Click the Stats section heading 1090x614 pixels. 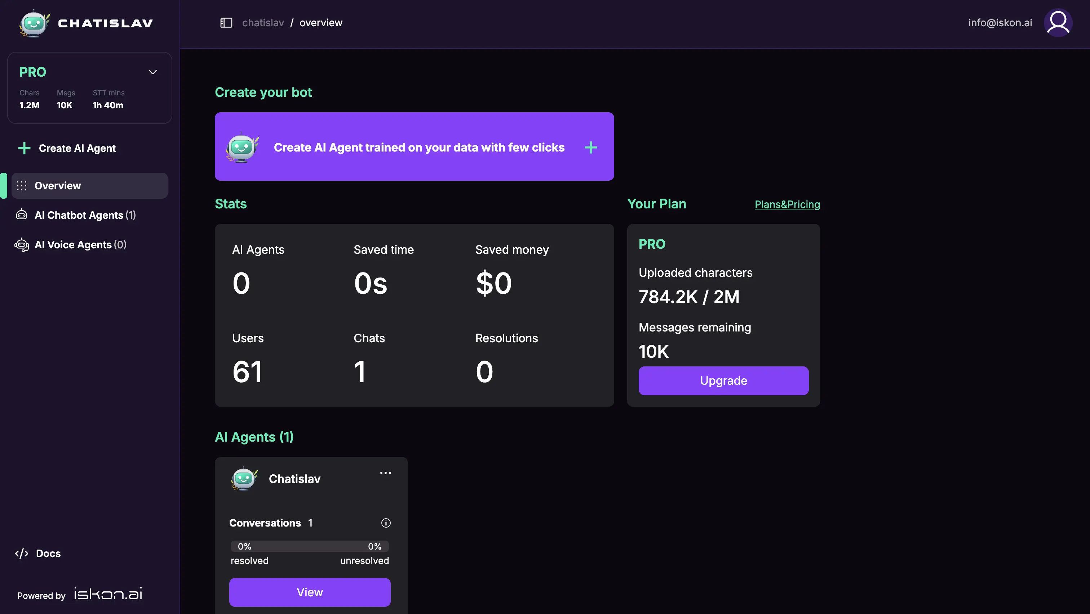tap(231, 204)
